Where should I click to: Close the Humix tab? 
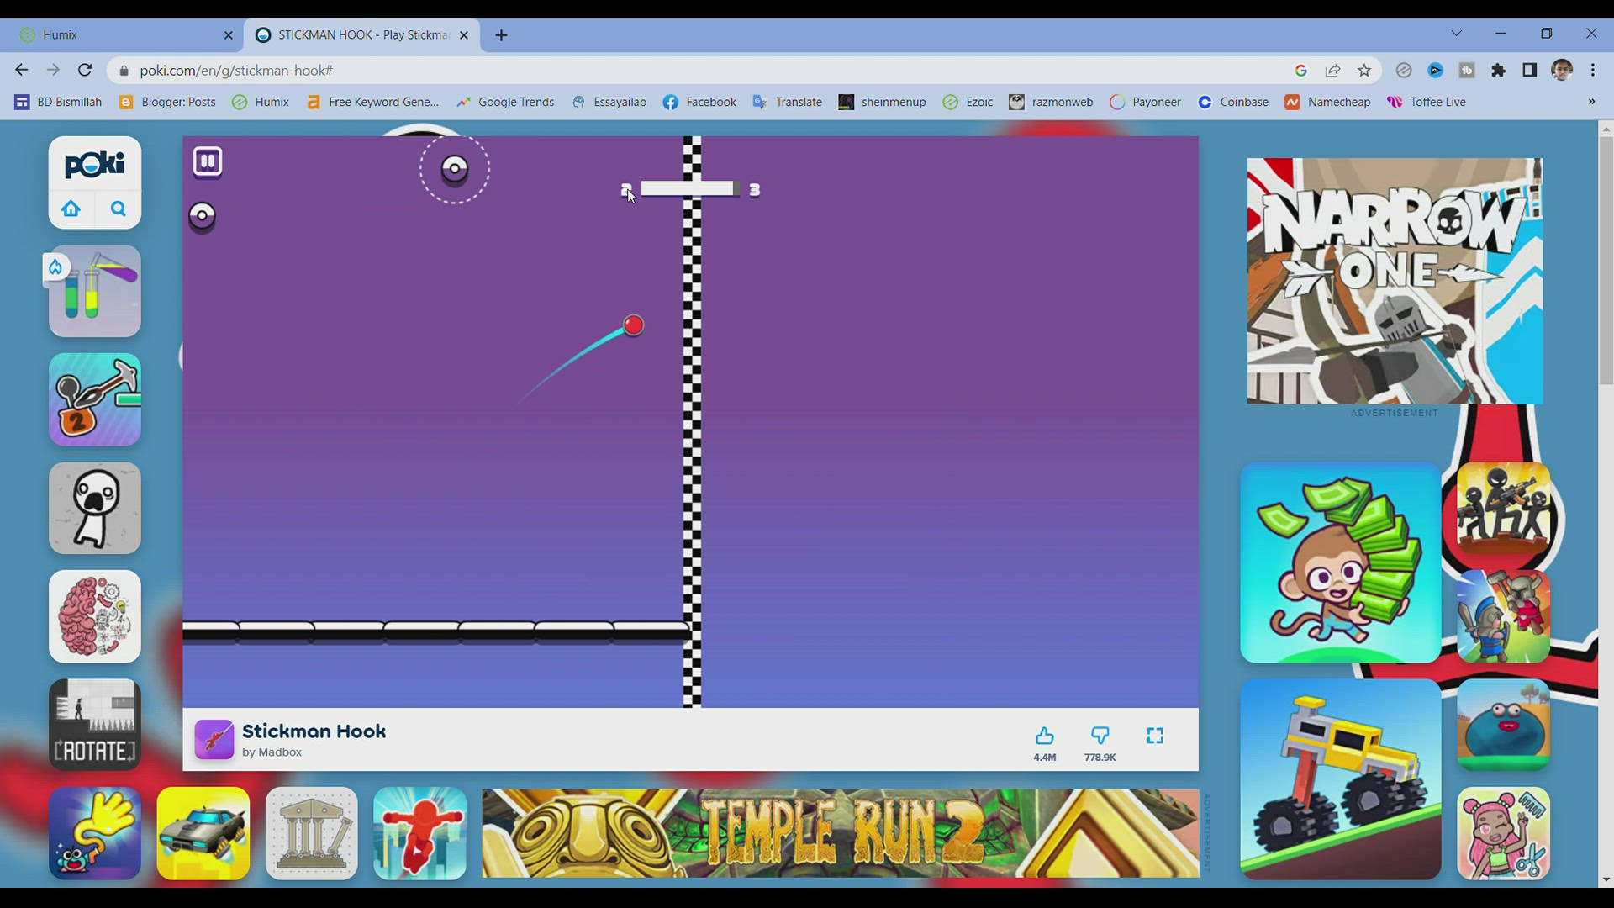pos(228,35)
